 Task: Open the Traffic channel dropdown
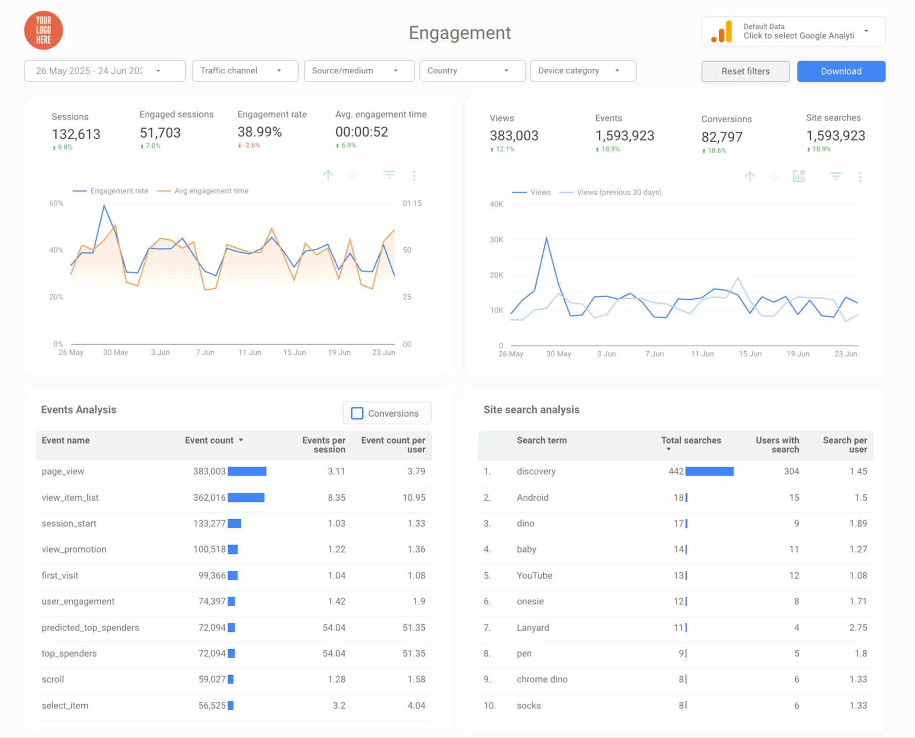(245, 71)
